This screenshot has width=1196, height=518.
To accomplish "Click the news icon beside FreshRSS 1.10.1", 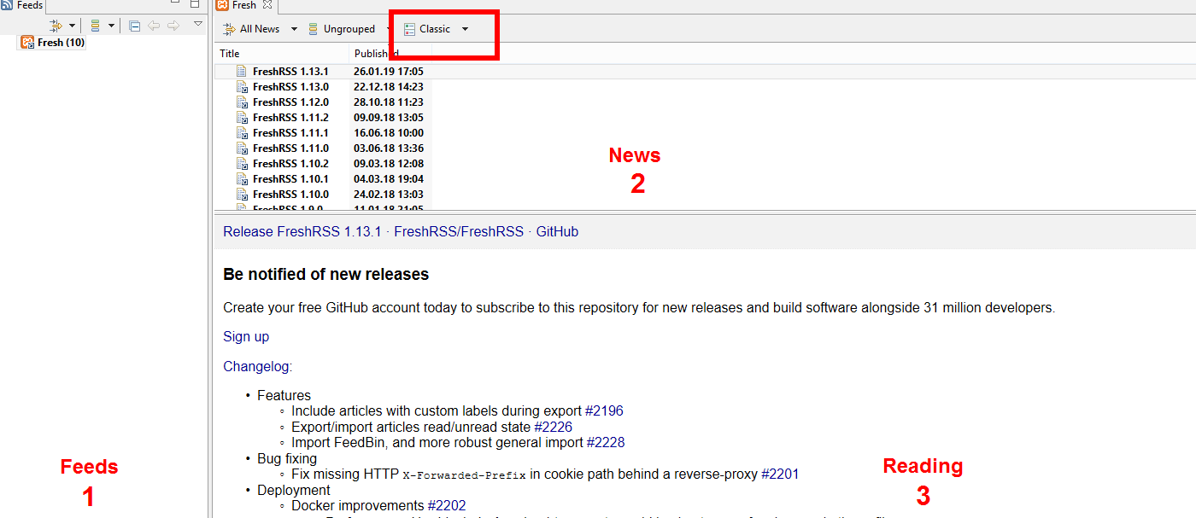I will tap(242, 179).
